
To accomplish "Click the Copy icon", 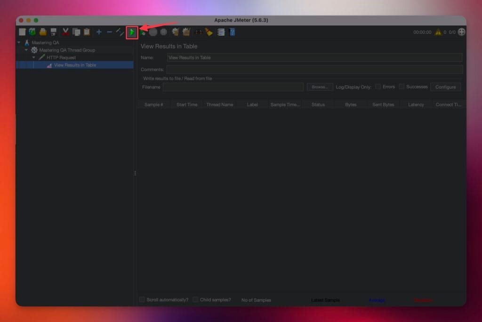I will (x=76, y=32).
